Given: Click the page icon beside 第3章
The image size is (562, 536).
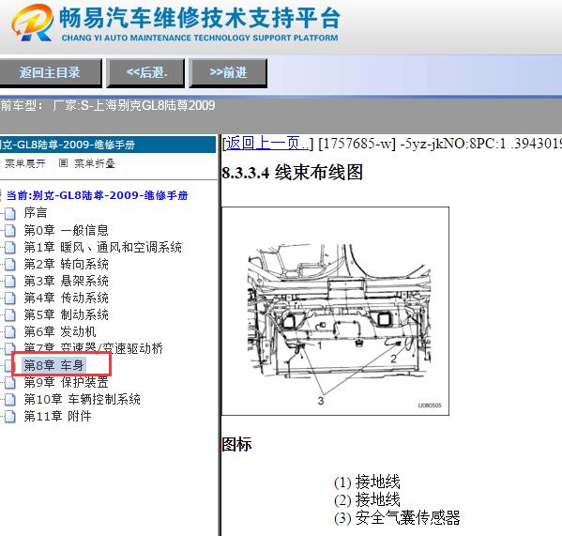Looking at the screenshot, I should point(10,281).
